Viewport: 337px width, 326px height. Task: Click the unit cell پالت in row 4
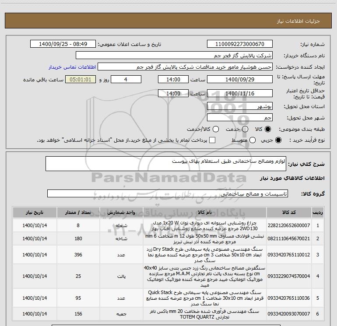121,276
